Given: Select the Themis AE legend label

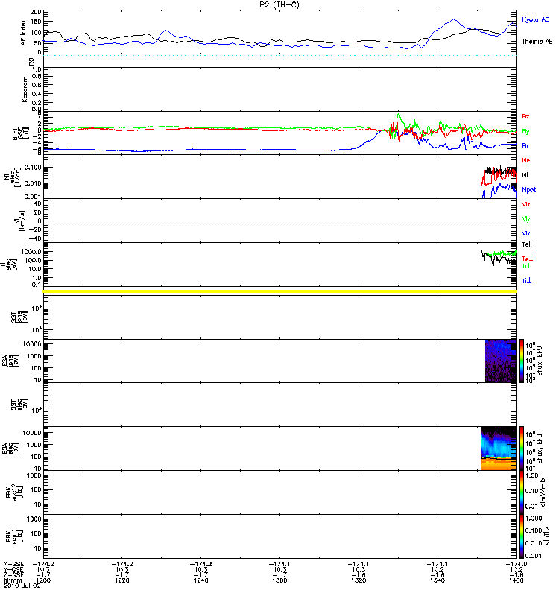Looking at the screenshot, I should [537, 42].
